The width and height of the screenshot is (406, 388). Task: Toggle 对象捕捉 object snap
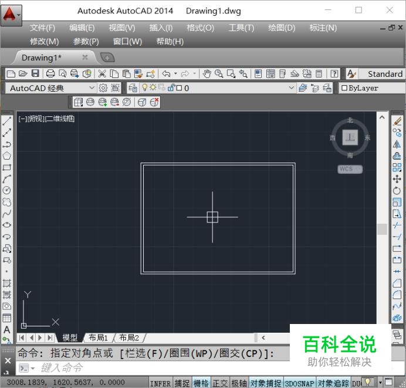pyautogui.click(x=265, y=383)
